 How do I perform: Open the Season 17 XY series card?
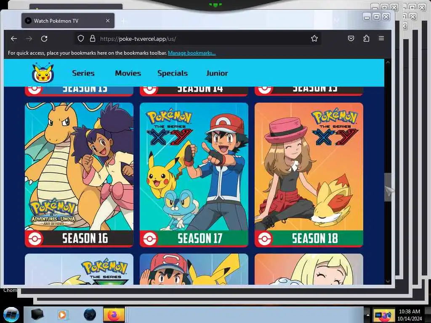194,175
